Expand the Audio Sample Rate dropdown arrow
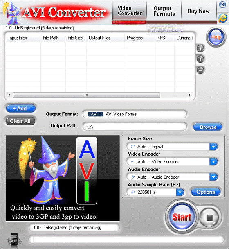The height and width of the screenshot is (249, 229). coord(180,192)
